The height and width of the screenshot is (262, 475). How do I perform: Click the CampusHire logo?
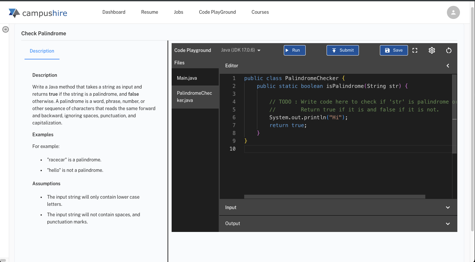click(x=38, y=13)
